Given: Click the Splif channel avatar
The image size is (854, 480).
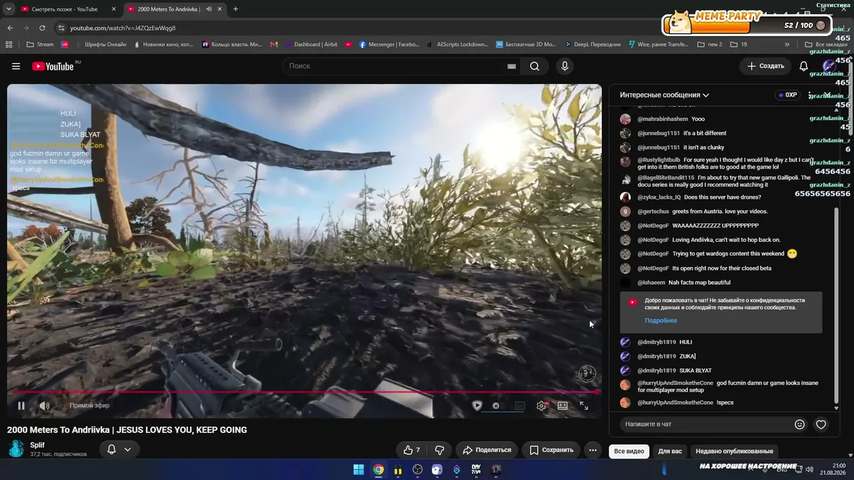Looking at the screenshot, I should point(17,449).
